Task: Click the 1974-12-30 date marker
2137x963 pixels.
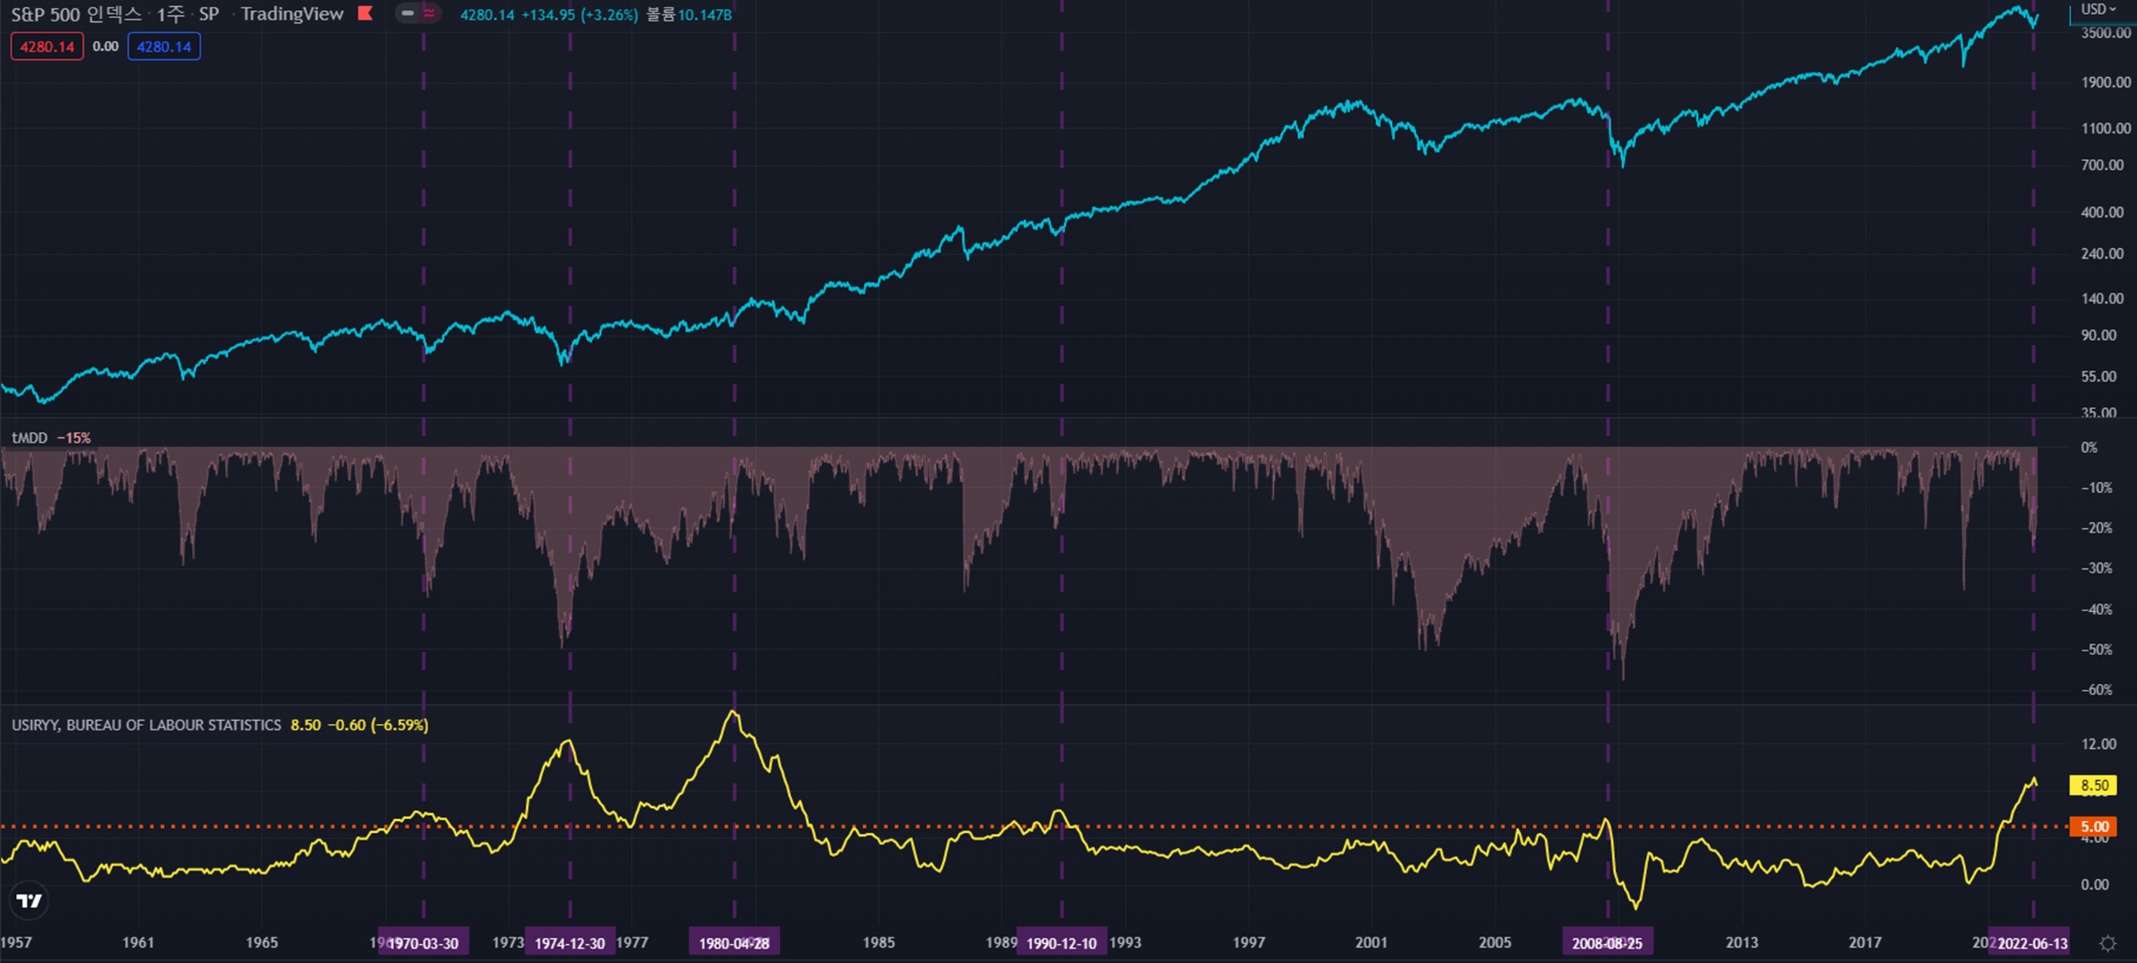Action: 570,943
